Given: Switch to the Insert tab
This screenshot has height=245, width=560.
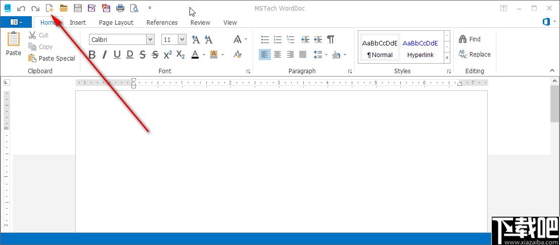Looking at the screenshot, I should 78,22.
